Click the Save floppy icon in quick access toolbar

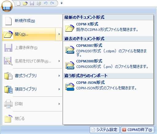pos(32,3)
